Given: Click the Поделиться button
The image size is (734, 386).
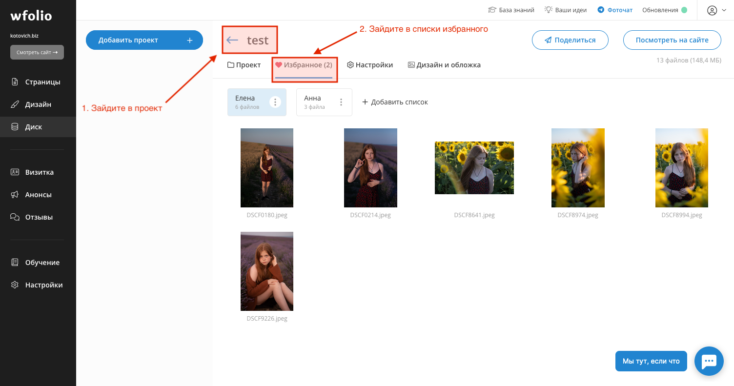Looking at the screenshot, I should pyautogui.click(x=570, y=40).
